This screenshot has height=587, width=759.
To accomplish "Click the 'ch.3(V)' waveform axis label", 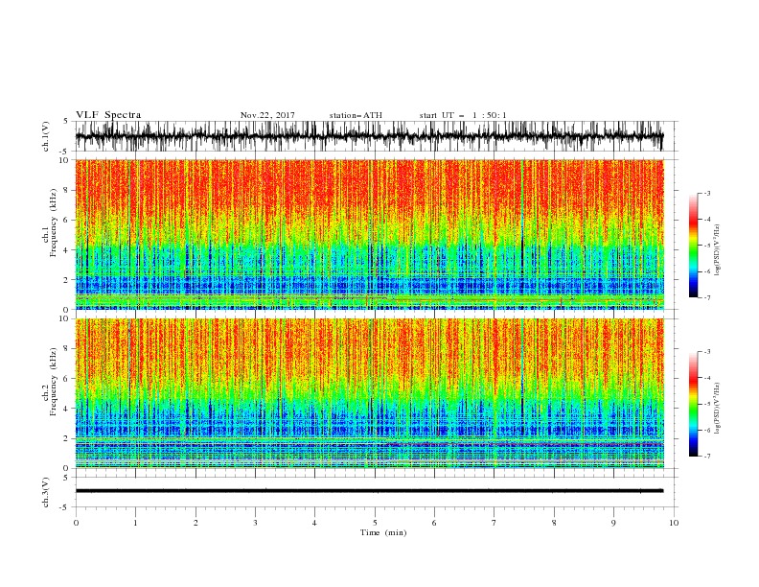I will click(x=46, y=492).
